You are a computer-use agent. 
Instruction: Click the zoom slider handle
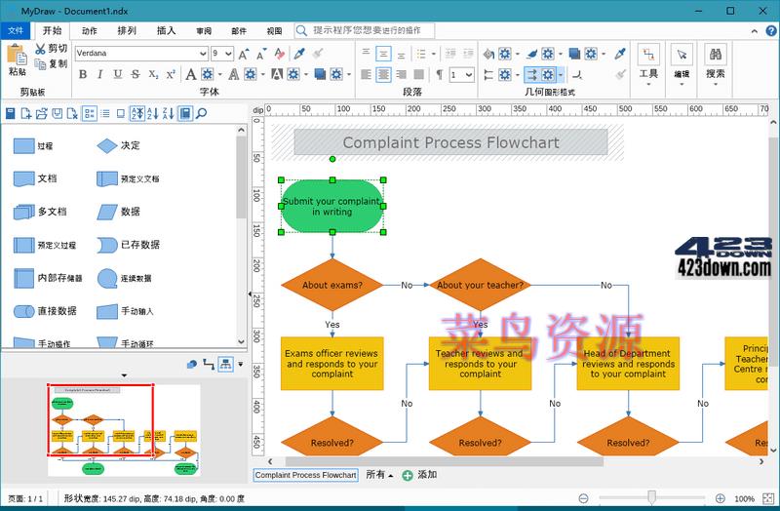point(651,497)
